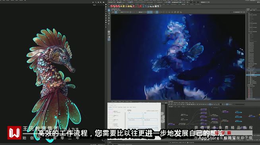Screen dimensions: 260x145
Task: Click the highlighted blue row in the Outliner
Action: point(253,75)
